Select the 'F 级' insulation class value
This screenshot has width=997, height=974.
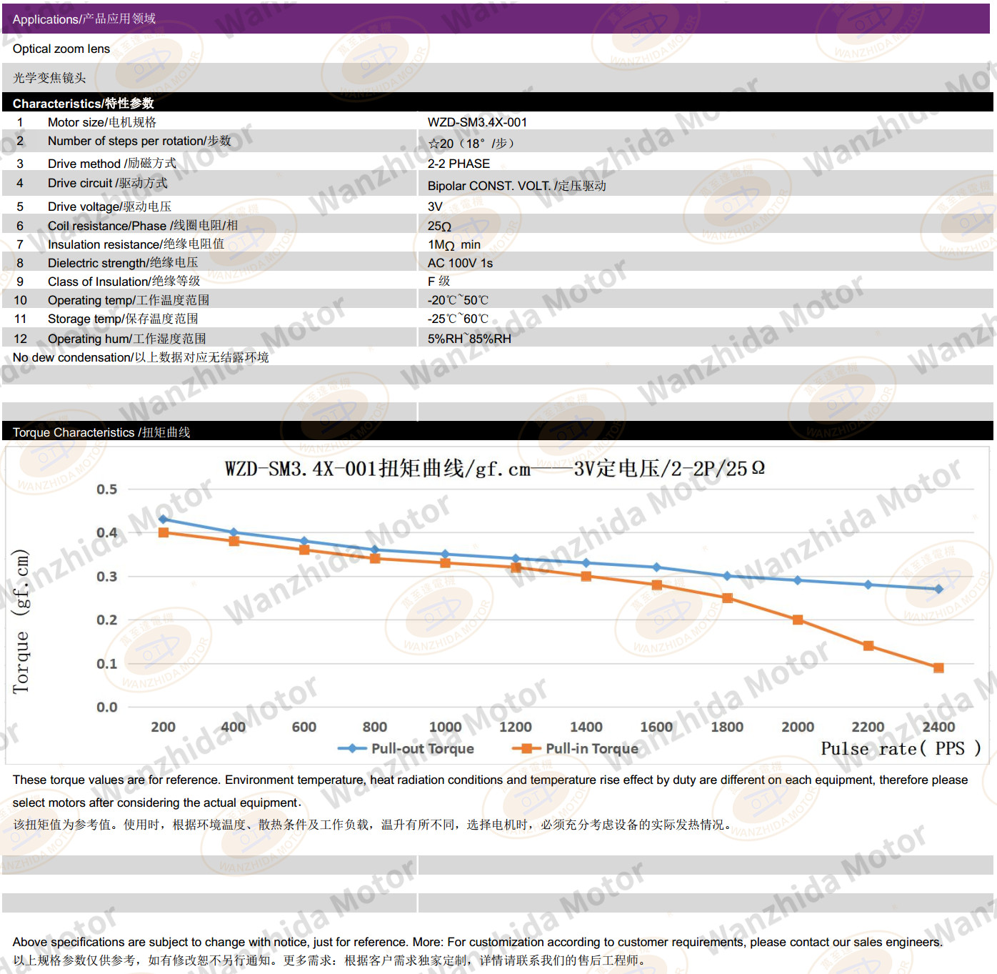(x=439, y=281)
